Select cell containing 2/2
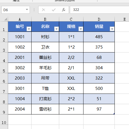Viewport: 129px width, 129px height. [71, 58]
